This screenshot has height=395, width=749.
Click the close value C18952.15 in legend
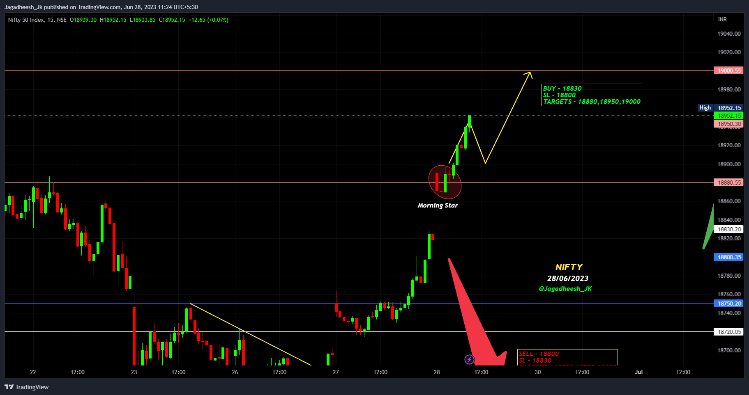[172, 20]
